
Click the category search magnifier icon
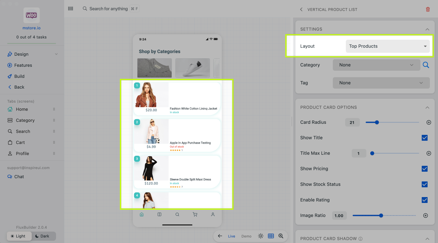[426, 65]
